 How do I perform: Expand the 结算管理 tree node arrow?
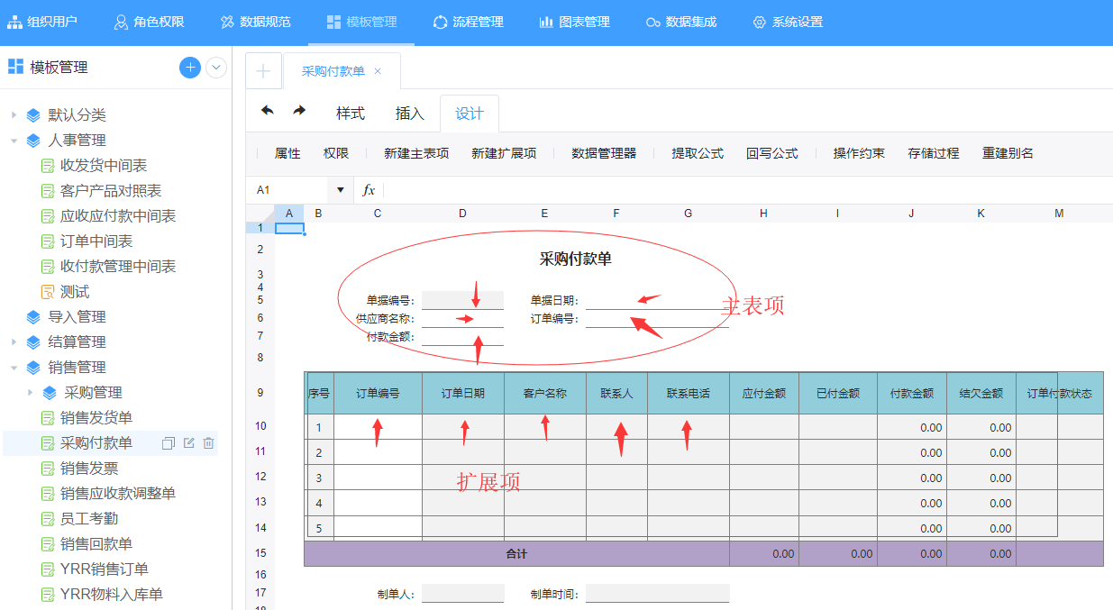tap(14, 342)
